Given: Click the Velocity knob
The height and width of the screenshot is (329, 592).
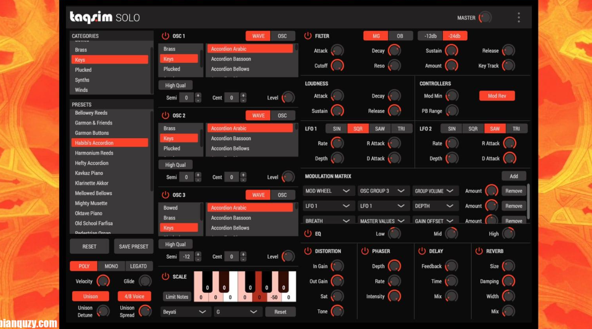Looking at the screenshot, I should pos(103,281).
